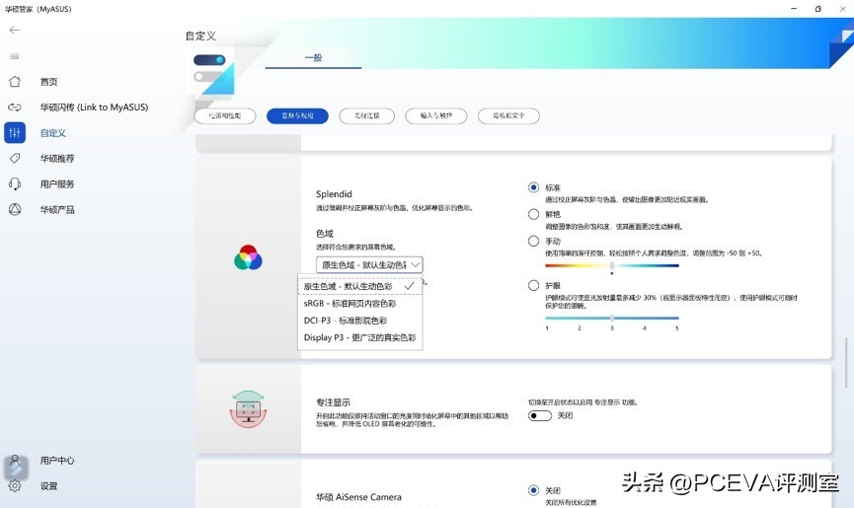Click level 1 under the eye care slider
The image size is (854, 508).
(x=547, y=327)
